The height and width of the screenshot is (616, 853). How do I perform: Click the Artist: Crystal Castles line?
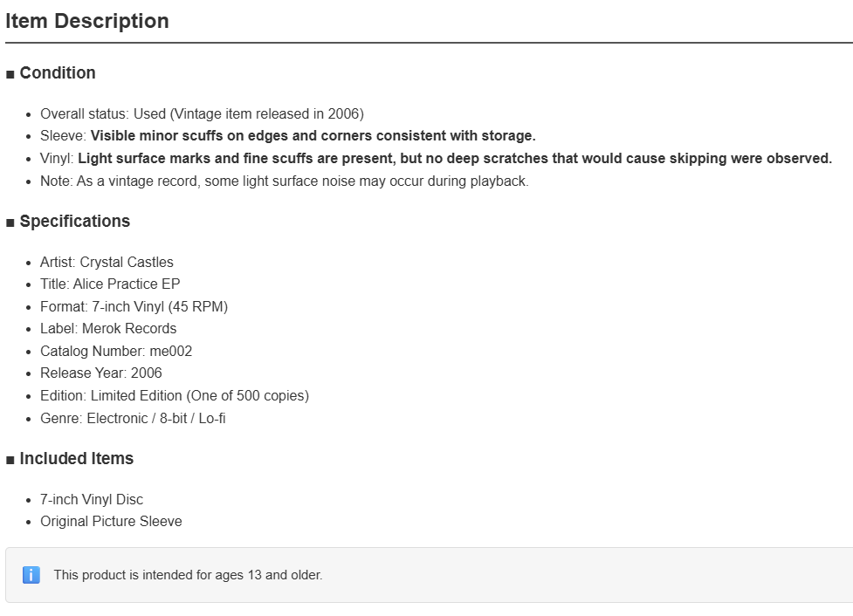107,262
